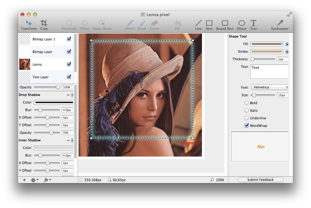Click inside the Text input box
The height and width of the screenshot is (208, 311).
point(269,72)
